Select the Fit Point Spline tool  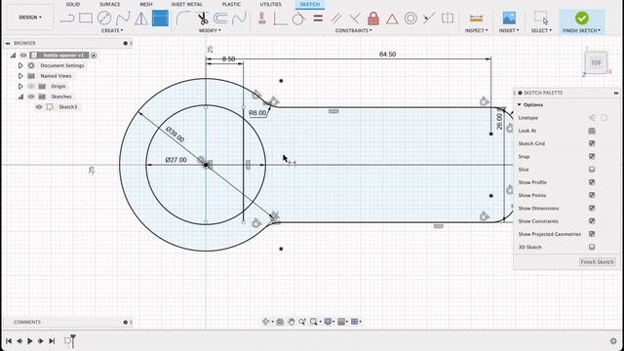(123, 19)
